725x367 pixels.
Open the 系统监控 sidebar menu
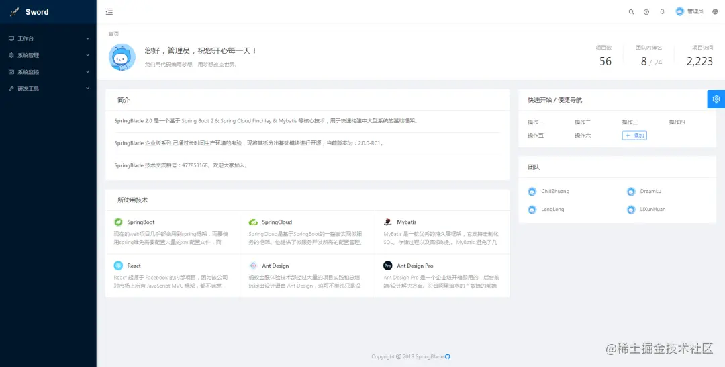[48, 72]
